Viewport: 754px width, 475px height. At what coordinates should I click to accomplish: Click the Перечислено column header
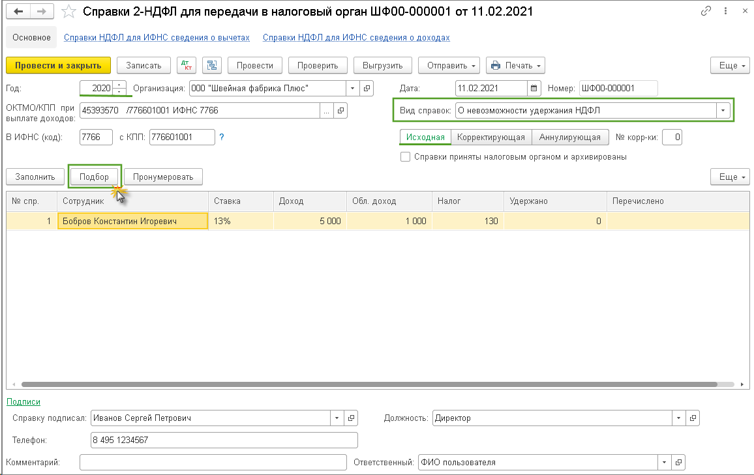tap(678, 201)
